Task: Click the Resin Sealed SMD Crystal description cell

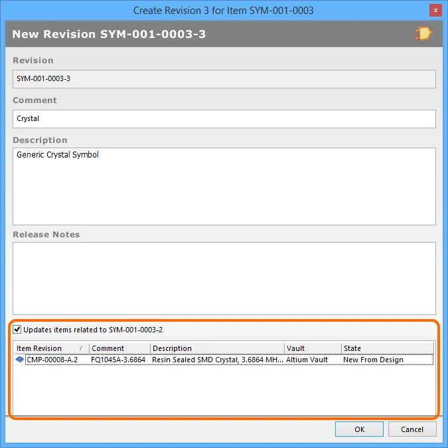Action: (x=218, y=360)
